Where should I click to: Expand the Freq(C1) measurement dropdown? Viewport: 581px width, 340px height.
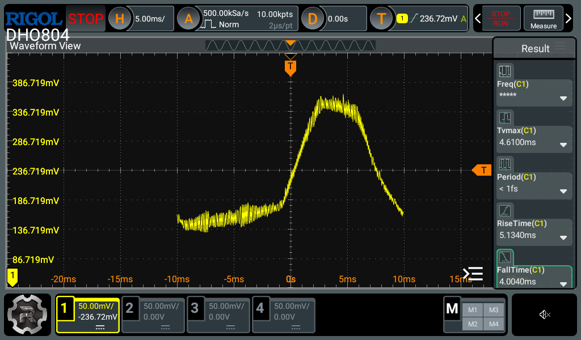click(x=563, y=98)
